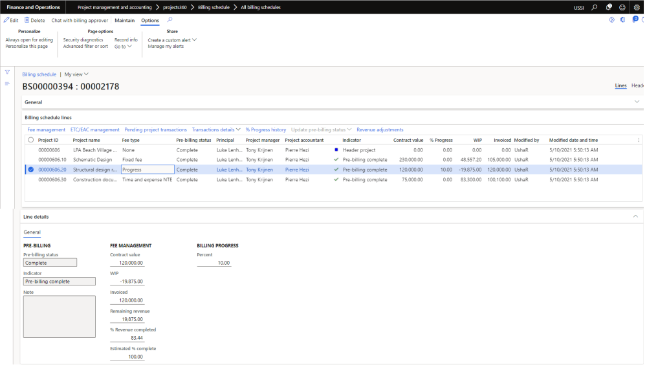The width and height of the screenshot is (647, 367).
Task: Select the Options tab
Action: tap(150, 21)
